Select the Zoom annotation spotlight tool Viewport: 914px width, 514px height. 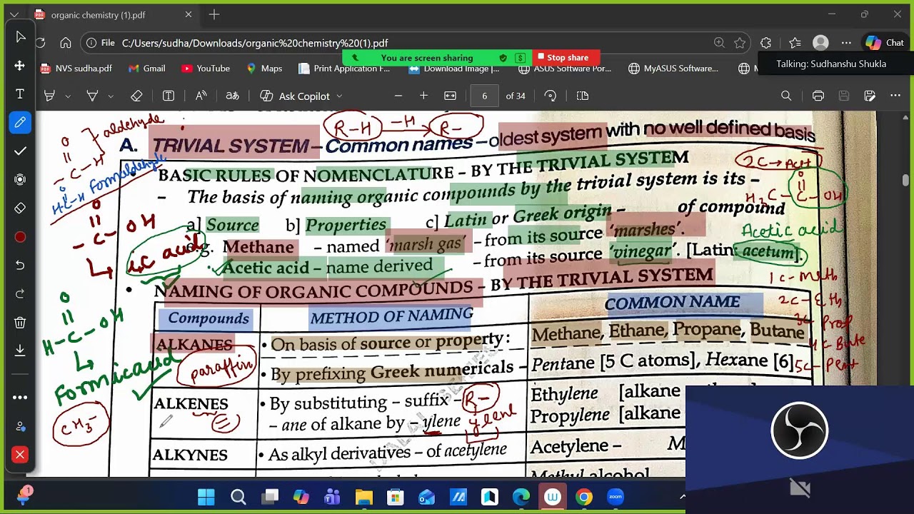20,180
